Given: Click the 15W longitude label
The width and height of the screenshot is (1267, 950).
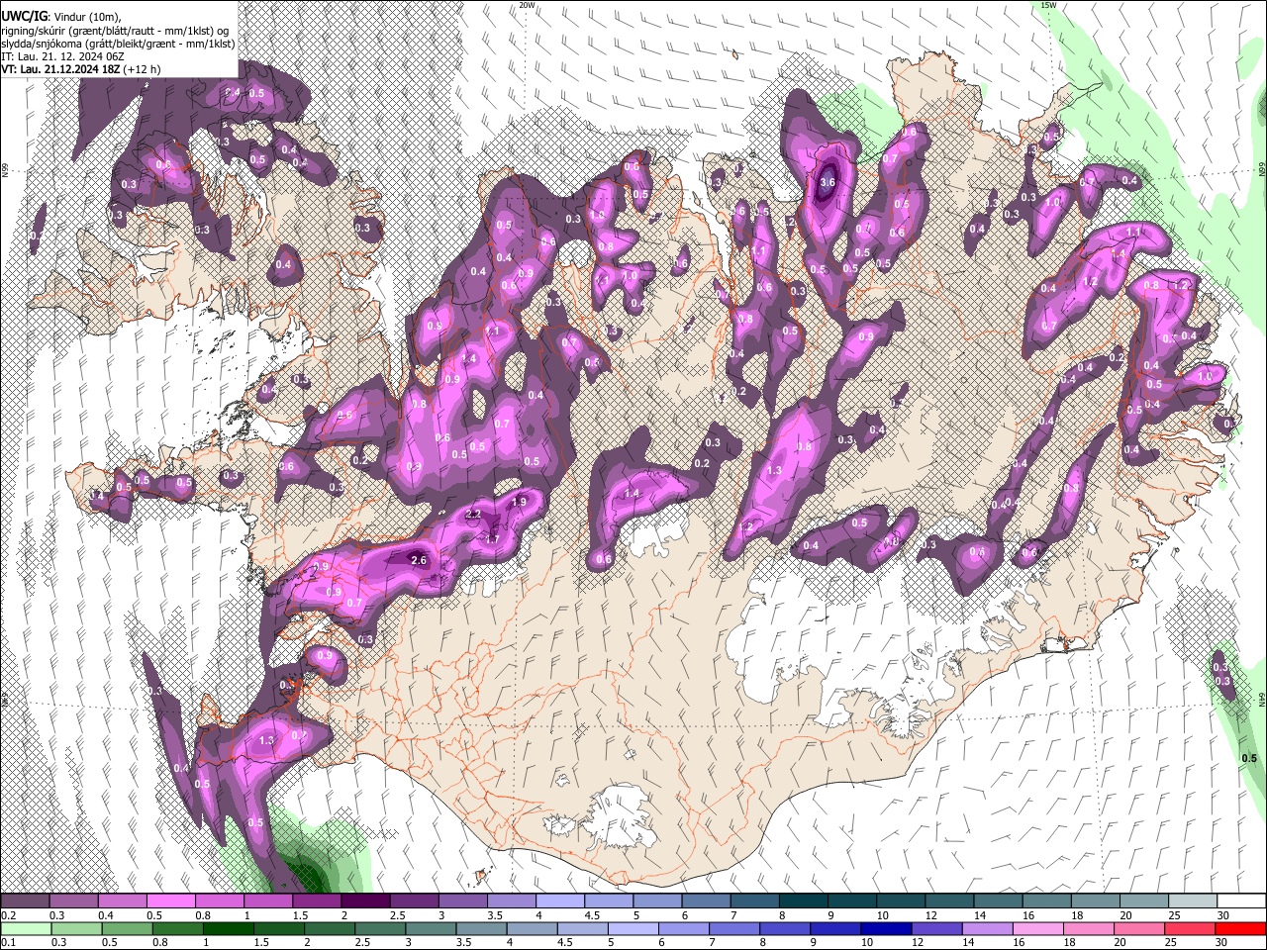Looking at the screenshot, I should (x=1048, y=5).
